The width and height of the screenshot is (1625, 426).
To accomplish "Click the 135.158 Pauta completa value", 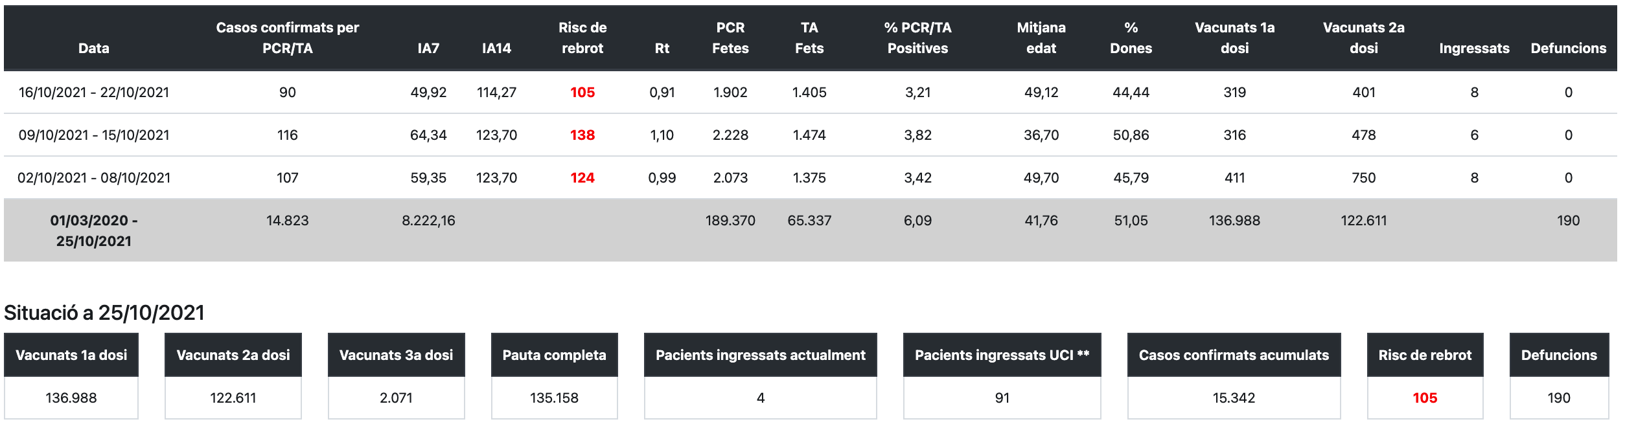I will [x=554, y=398].
